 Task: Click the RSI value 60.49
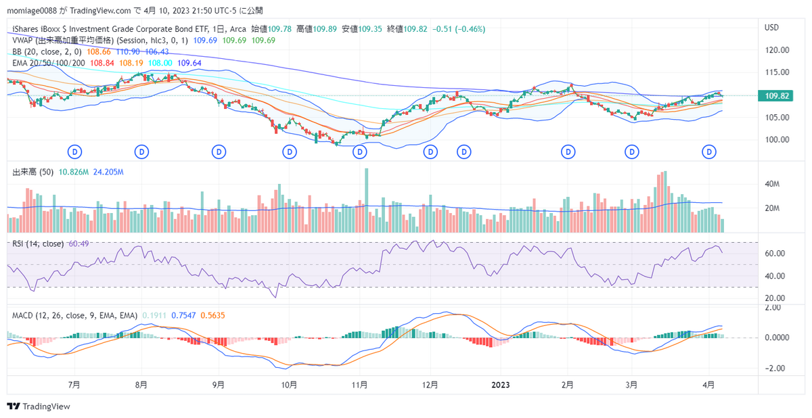(x=79, y=243)
